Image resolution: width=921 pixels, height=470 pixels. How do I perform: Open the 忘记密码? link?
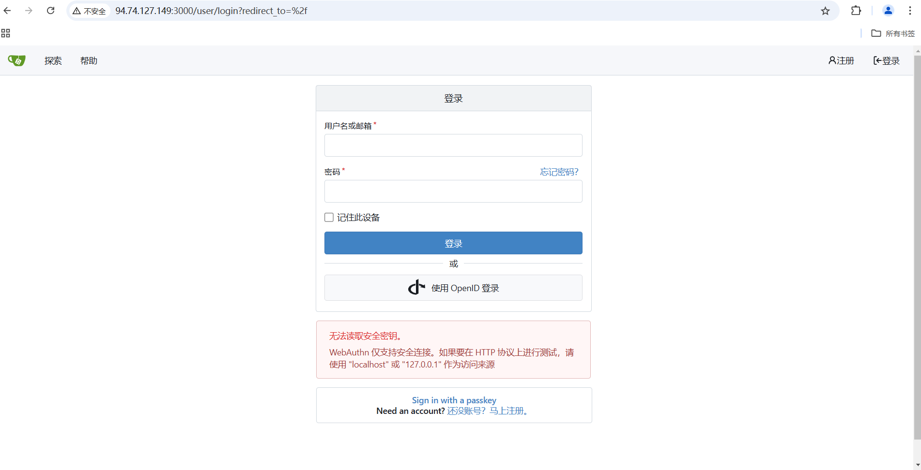(559, 172)
